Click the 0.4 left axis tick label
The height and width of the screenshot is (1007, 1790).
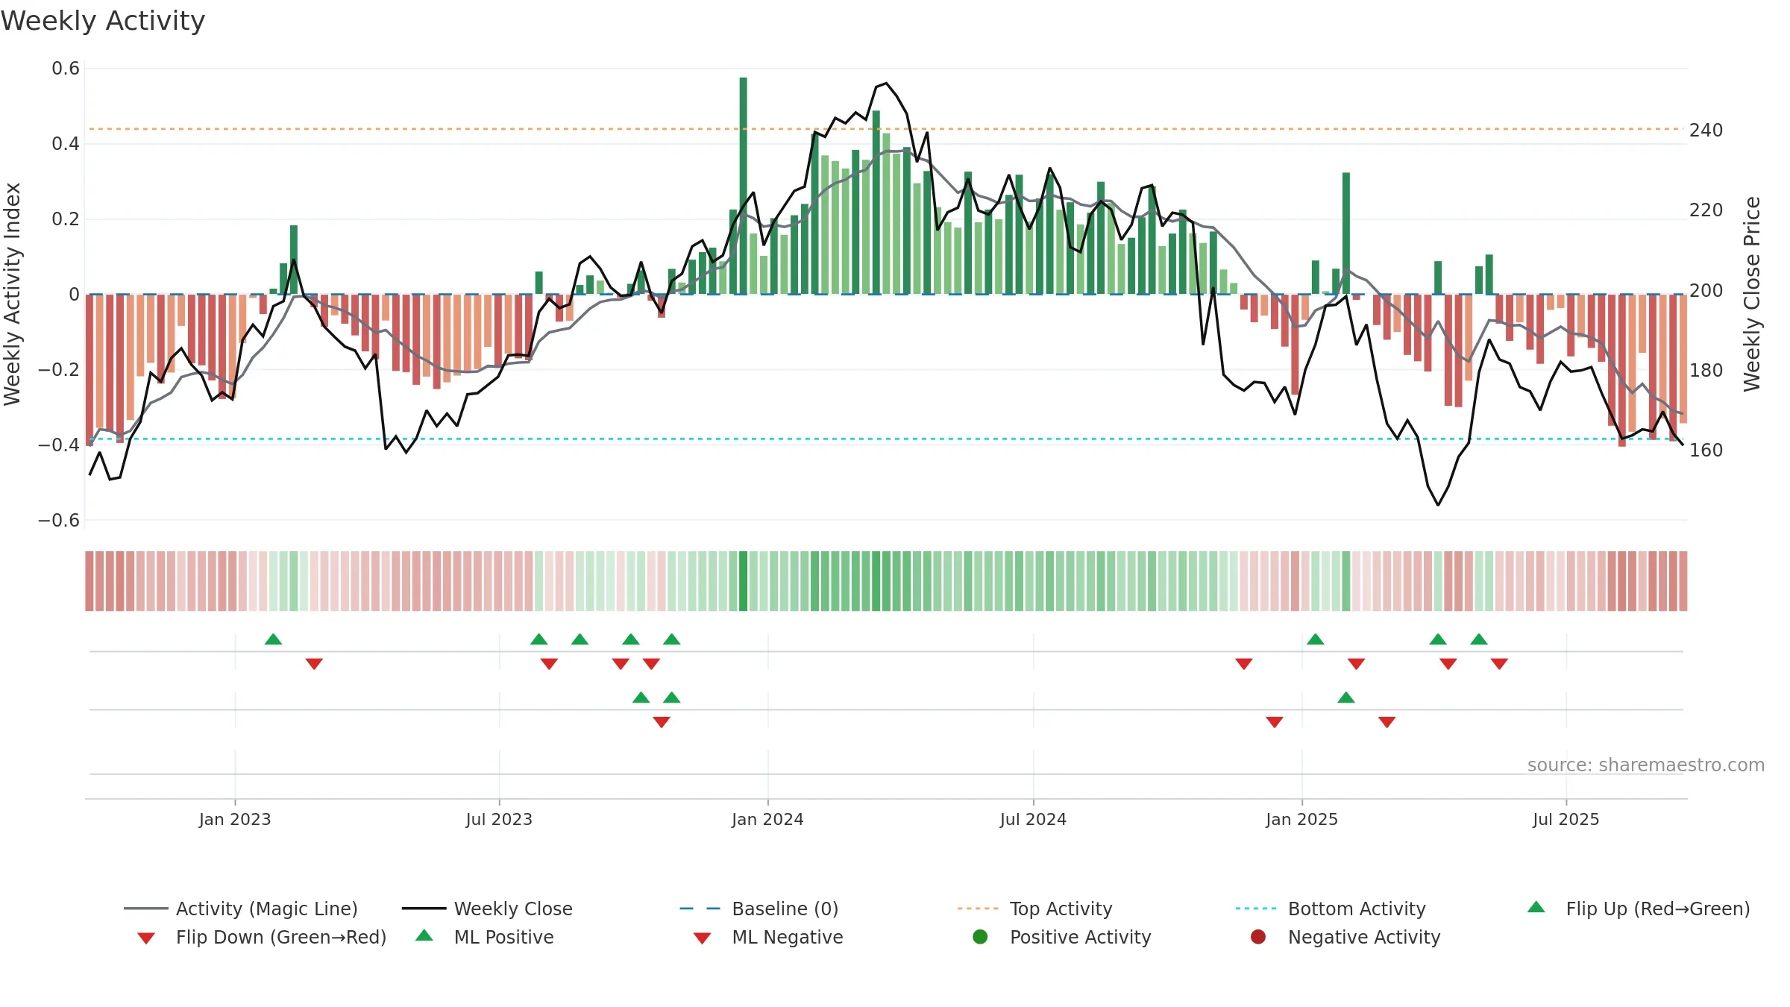pyautogui.click(x=66, y=143)
